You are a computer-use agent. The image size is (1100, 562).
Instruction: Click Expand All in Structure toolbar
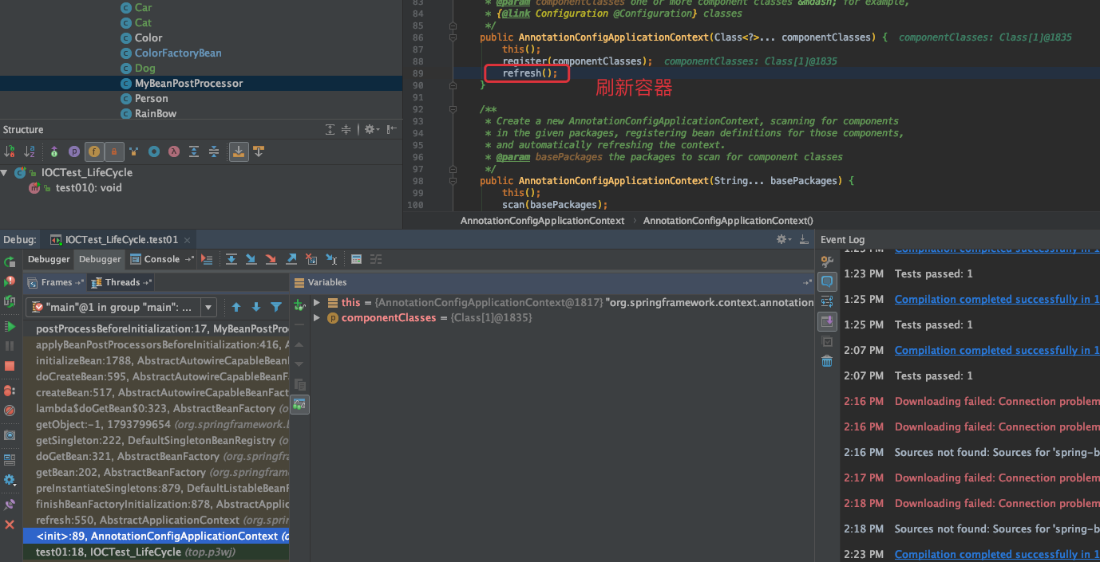[194, 151]
